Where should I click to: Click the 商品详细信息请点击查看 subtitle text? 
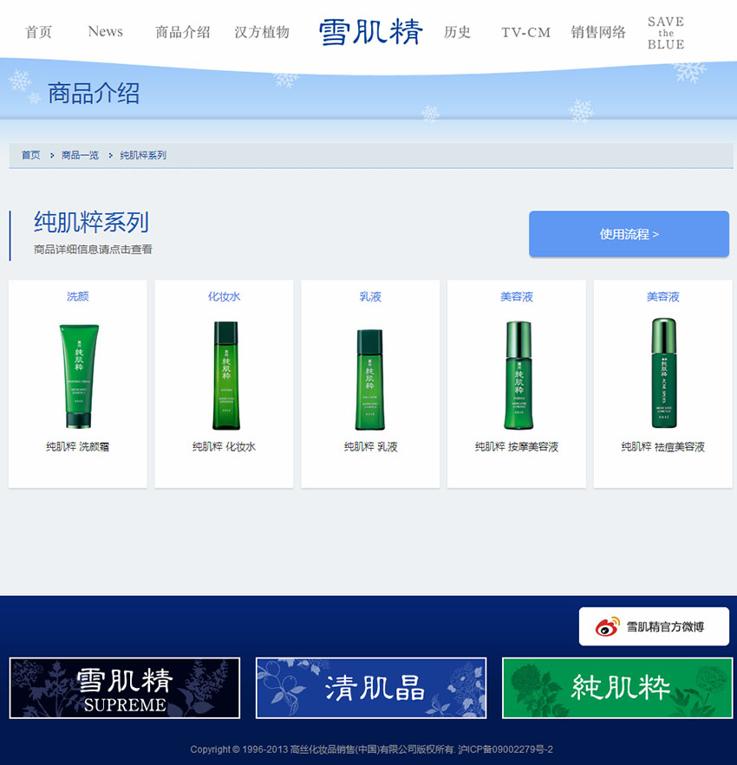click(x=93, y=250)
